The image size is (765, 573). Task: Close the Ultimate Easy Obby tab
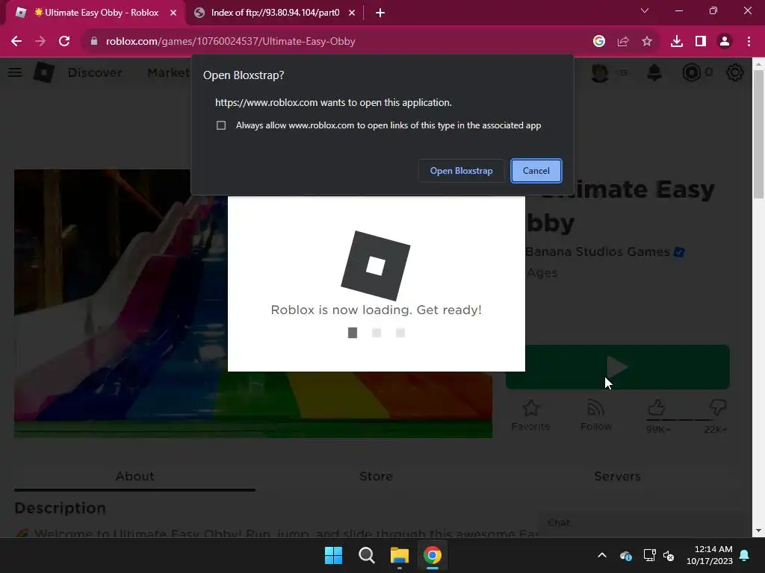pos(173,13)
